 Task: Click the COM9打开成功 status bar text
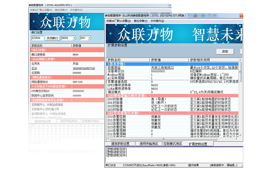(x=149, y=165)
